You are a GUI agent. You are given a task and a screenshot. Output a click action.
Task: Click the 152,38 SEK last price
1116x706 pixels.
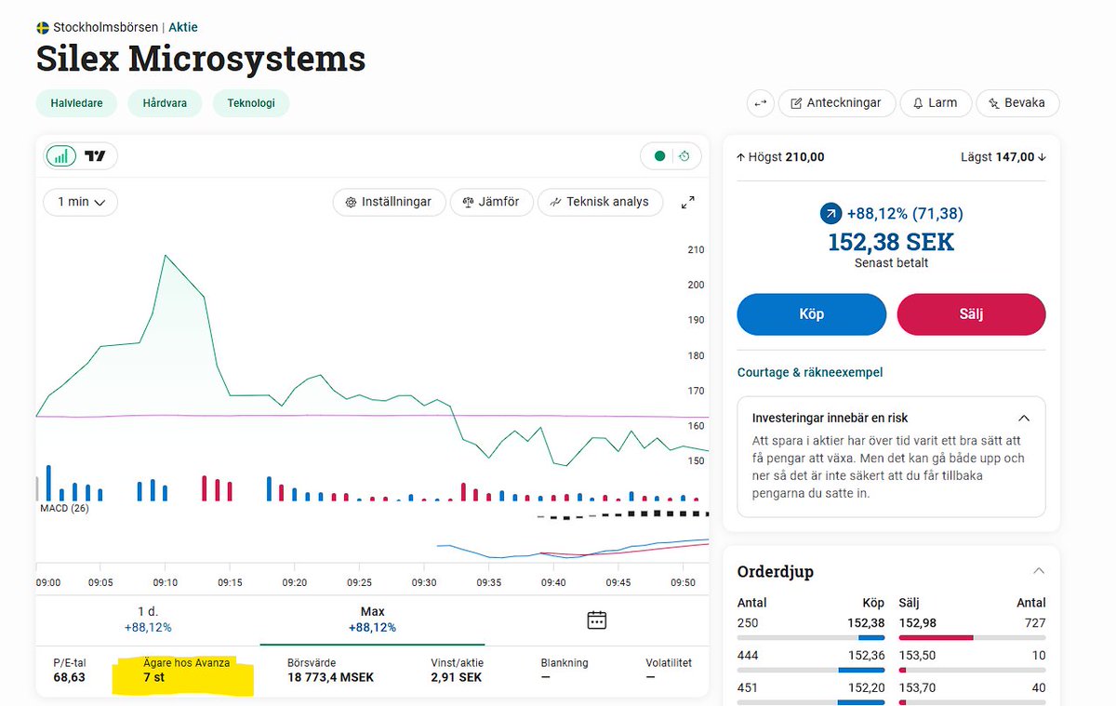(891, 242)
